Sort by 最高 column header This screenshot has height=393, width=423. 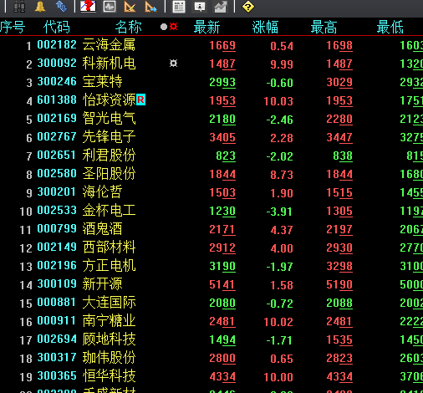click(x=324, y=27)
